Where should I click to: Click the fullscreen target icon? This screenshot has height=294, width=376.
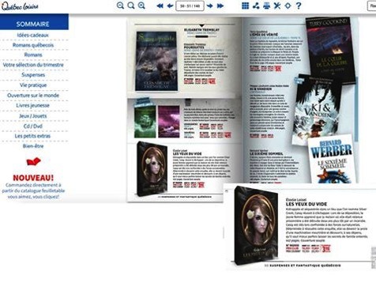(288, 6)
